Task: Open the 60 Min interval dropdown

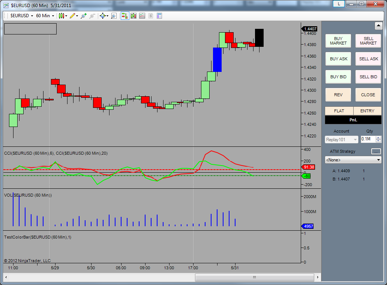Action: (45, 16)
